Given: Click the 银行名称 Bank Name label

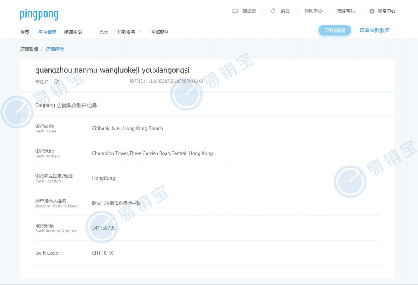Looking at the screenshot, I should click(46, 128).
